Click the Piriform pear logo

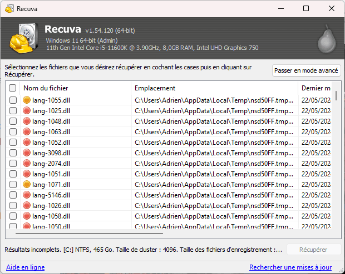tap(327, 39)
